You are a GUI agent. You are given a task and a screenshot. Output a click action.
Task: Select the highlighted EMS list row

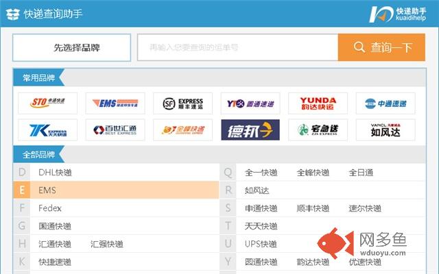(116, 190)
